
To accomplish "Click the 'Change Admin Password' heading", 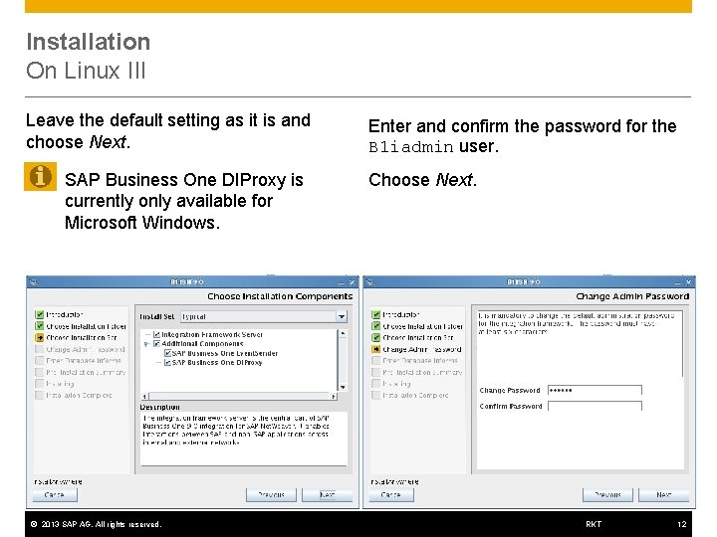I will tap(632, 296).
